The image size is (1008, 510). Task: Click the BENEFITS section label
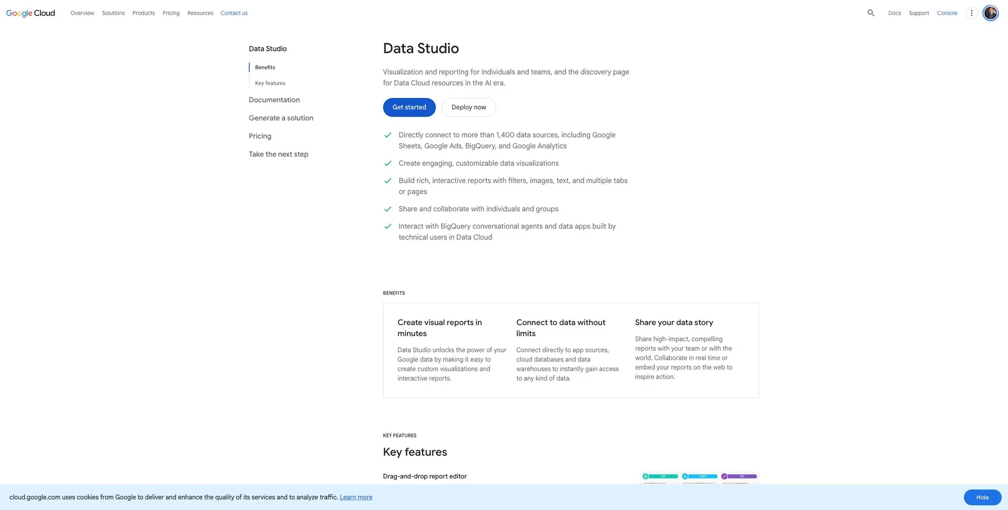pyautogui.click(x=394, y=293)
